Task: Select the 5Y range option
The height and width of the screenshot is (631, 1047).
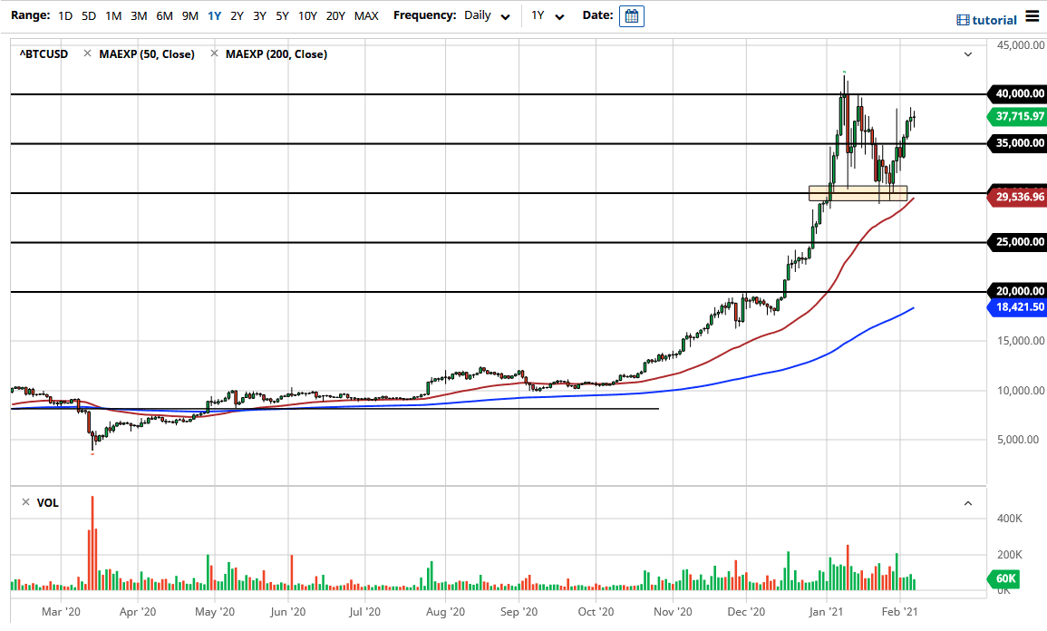Action: (282, 15)
